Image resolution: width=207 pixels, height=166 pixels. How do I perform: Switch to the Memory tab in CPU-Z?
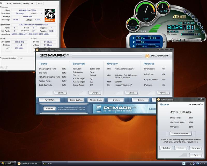26,3
